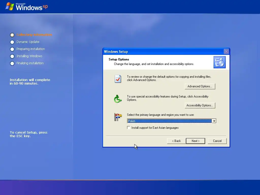The height and width of the screenshot is (195, 260).
Task: Click 'Installation will complete in 60-90 minutes' text
Action: (x=30, y=82)
